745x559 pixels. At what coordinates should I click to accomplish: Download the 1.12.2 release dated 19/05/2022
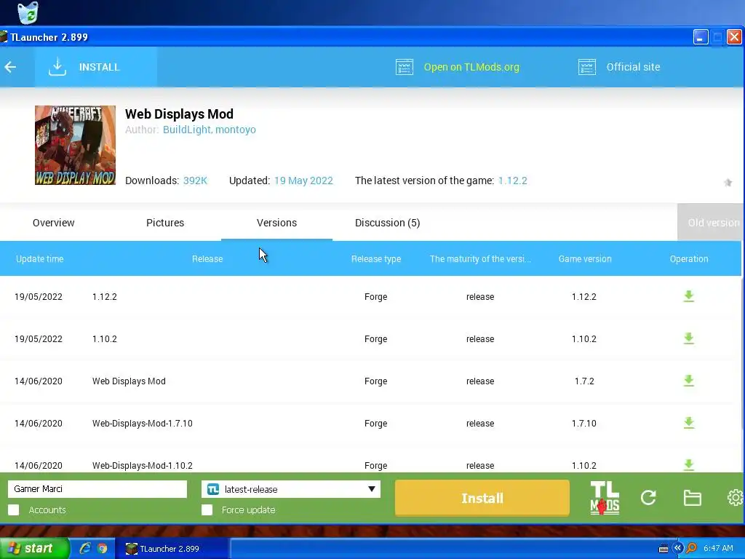[x=688, y=296]
